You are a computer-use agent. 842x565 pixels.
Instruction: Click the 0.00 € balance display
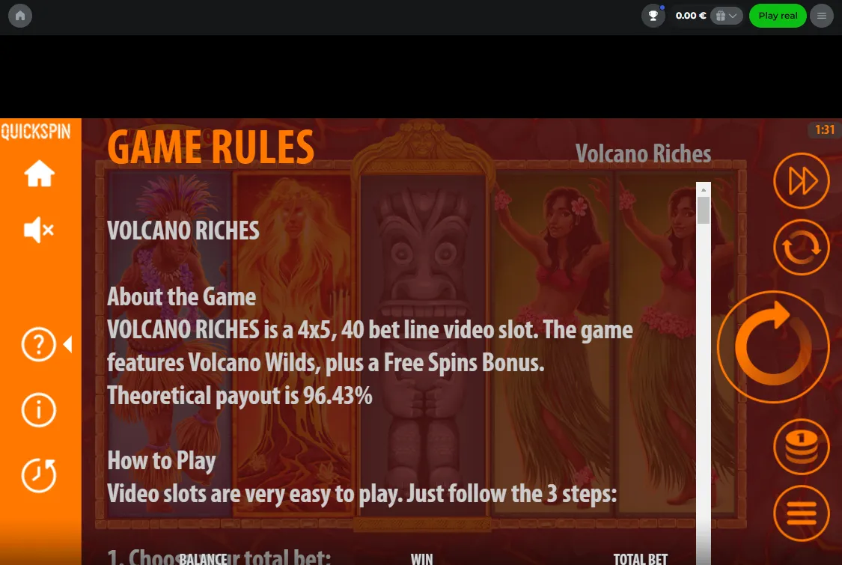(x=691, y=16)
